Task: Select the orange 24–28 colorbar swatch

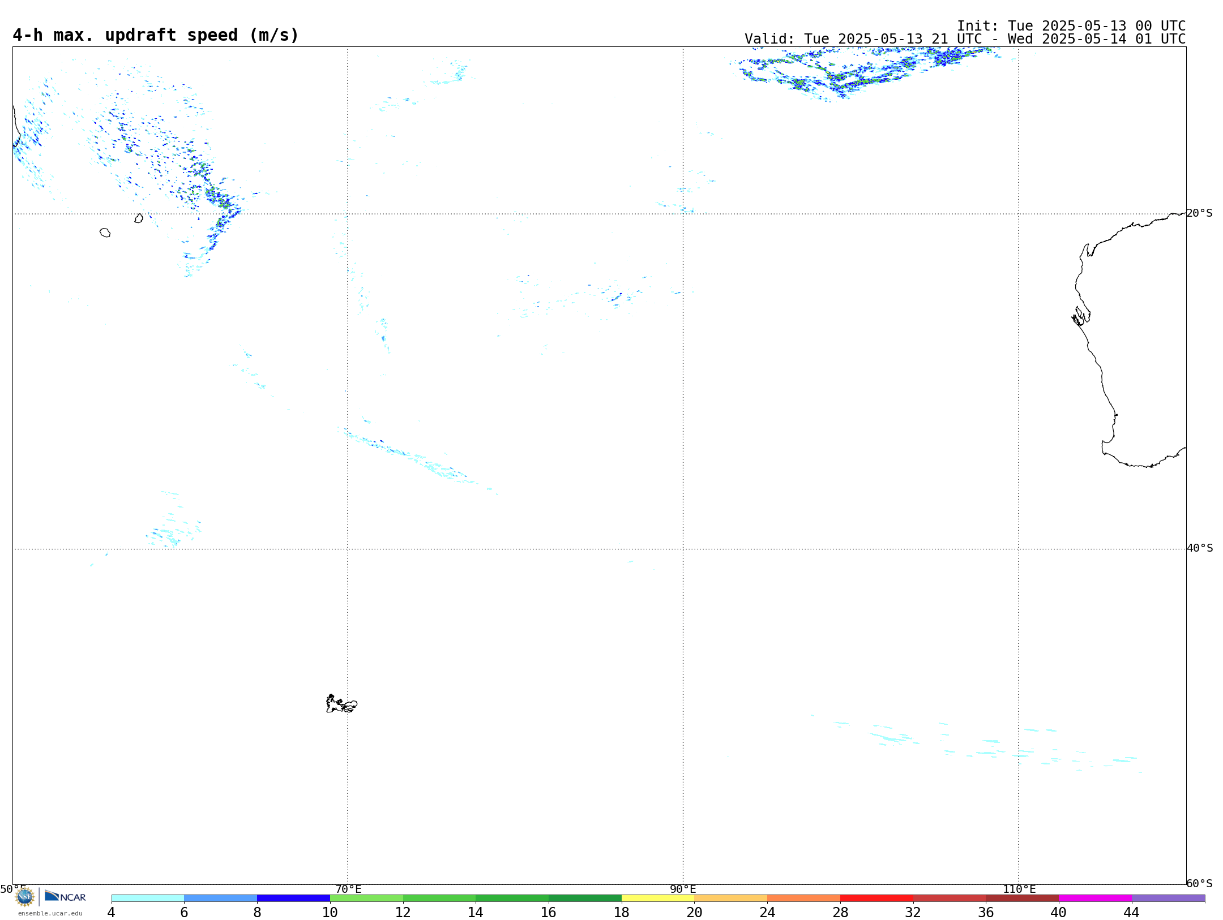Action: pos(804,898)
